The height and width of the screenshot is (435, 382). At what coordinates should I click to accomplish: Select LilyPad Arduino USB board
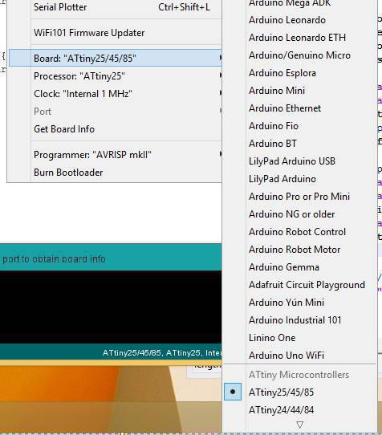point(299,161)
